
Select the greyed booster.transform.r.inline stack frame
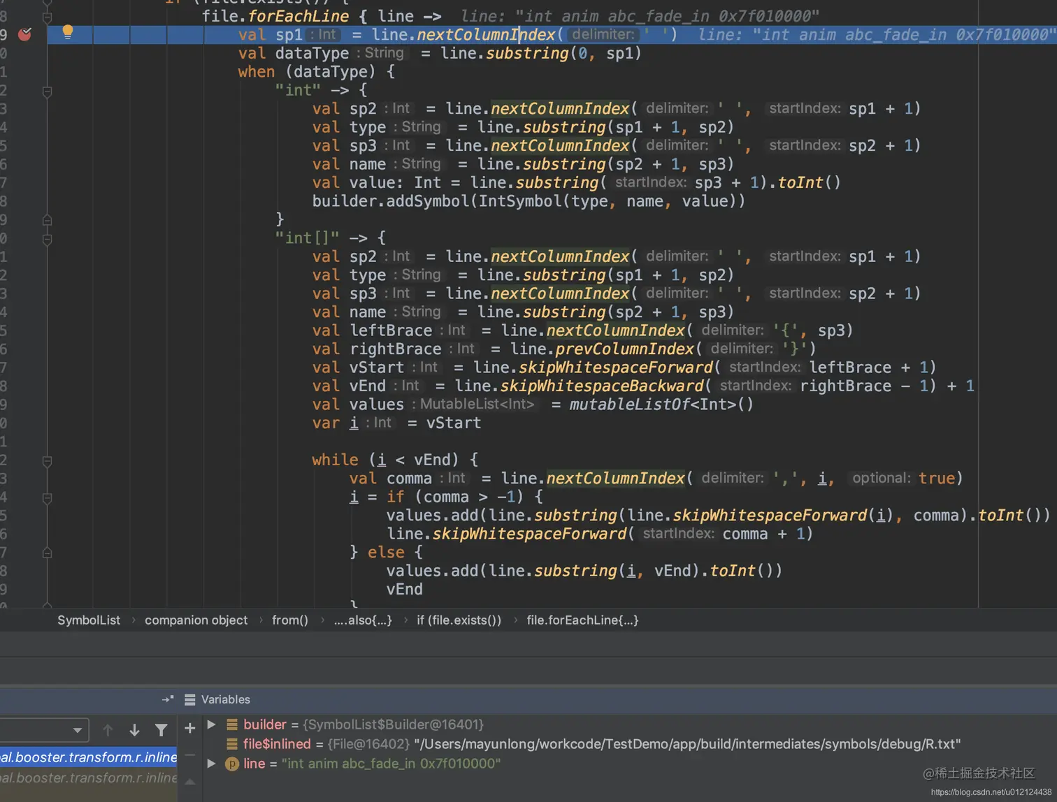point(89,778)
